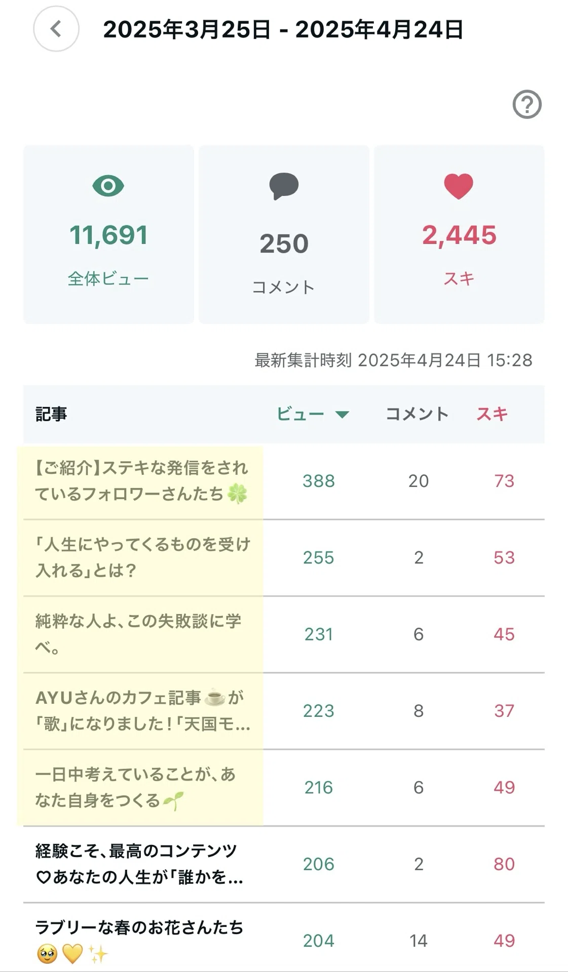Image resolution: width=568 pixels, height=972 pixels.
Task: Select the コメント 250 card
Action: click(284, 234)
